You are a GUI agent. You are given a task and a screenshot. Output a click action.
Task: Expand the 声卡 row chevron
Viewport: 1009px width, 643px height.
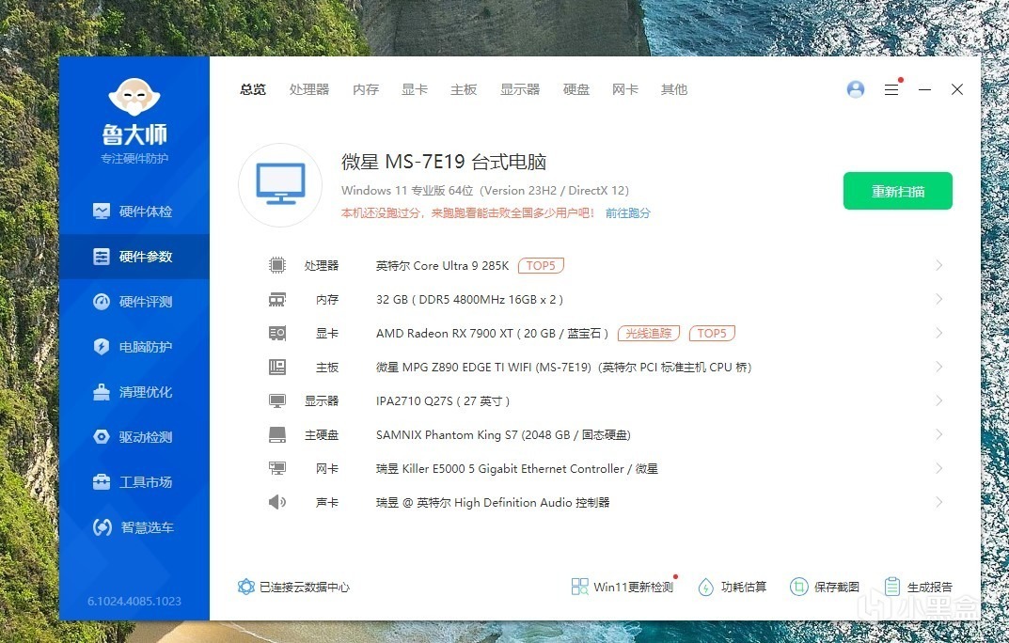click(x=938, y=502)
